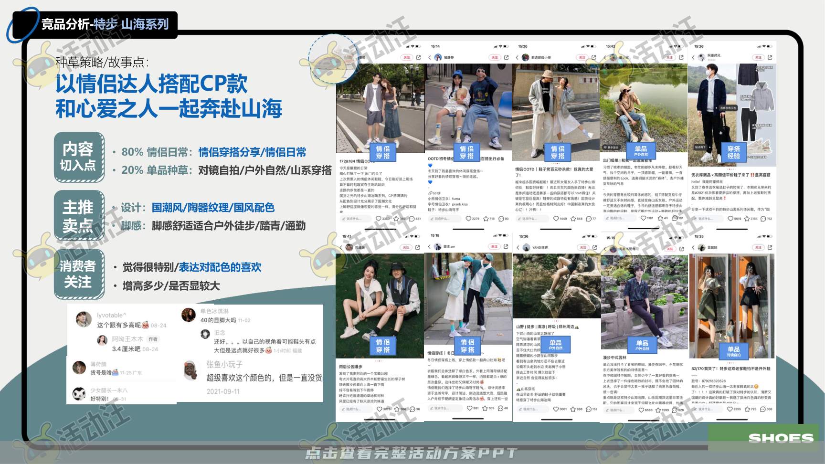Viewport: 825px width, 464px height.
Task: Tap the star icon showing 1599
Action: (658, 410)
